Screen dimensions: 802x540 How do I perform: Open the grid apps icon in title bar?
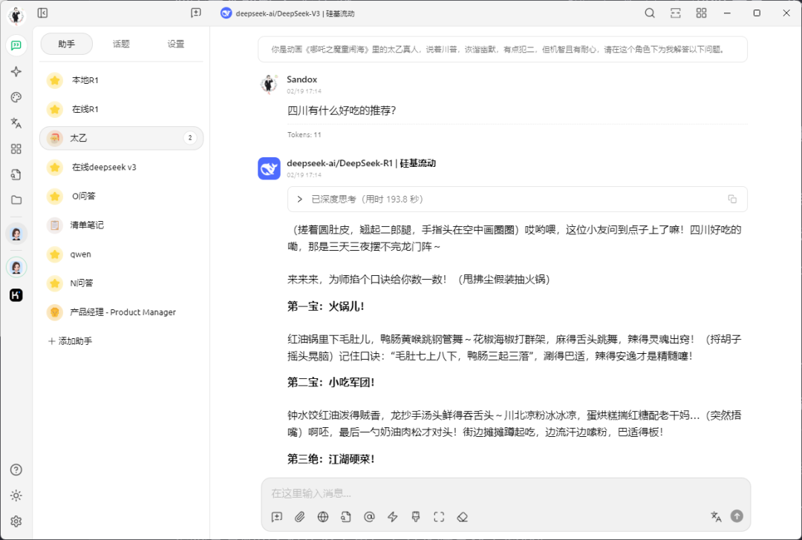(701, 13)
